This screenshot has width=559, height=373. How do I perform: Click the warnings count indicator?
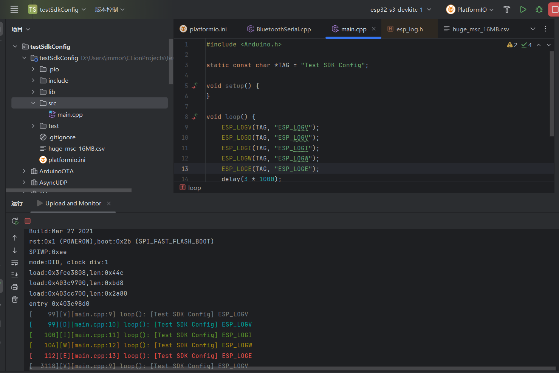(512, 45)
